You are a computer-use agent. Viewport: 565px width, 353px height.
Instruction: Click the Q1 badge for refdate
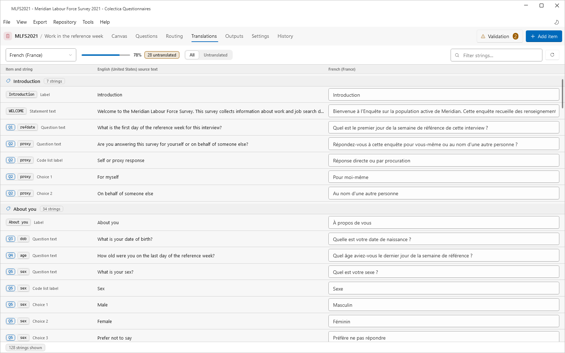(x=11, y=127)
